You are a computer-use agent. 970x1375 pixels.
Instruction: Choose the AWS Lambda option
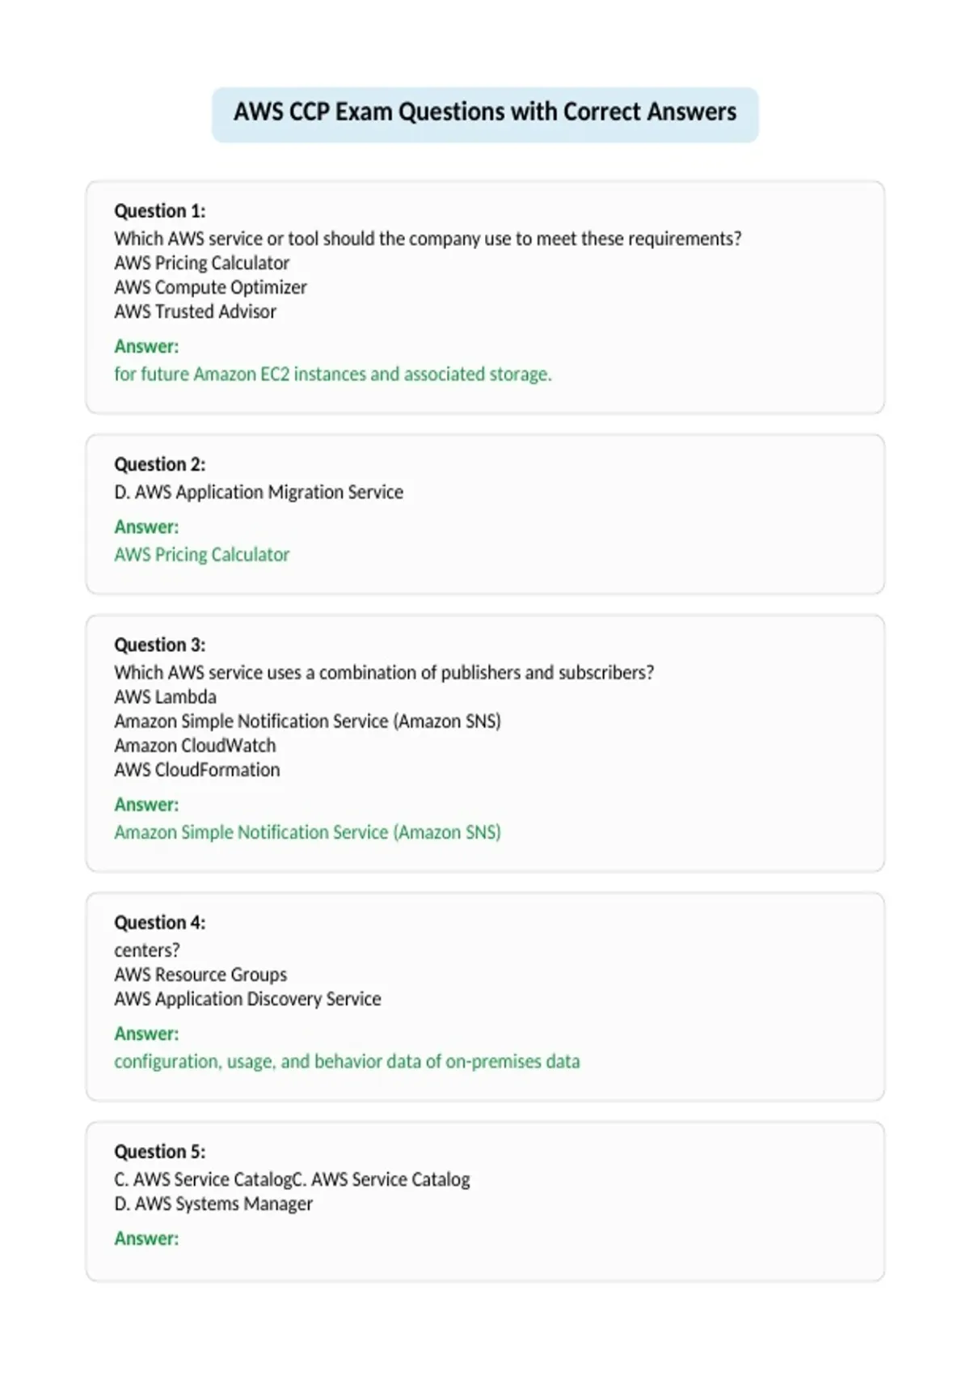pyautogui.click(x=165, y=696)
